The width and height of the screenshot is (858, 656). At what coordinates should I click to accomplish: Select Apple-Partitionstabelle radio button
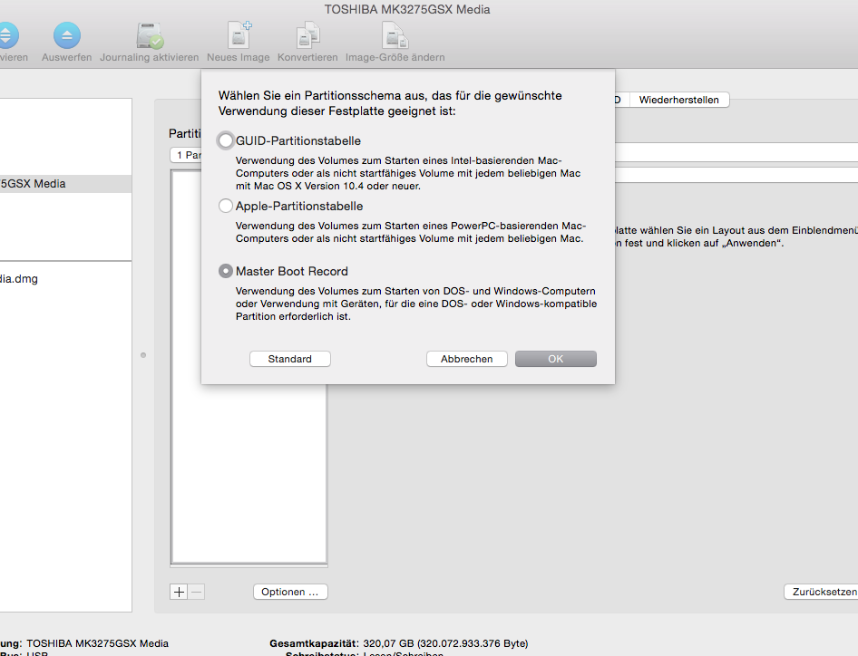[226, 206]
